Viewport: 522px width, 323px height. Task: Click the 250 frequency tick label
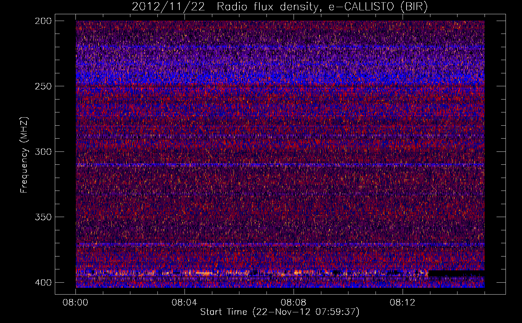(x=43, y=86)
